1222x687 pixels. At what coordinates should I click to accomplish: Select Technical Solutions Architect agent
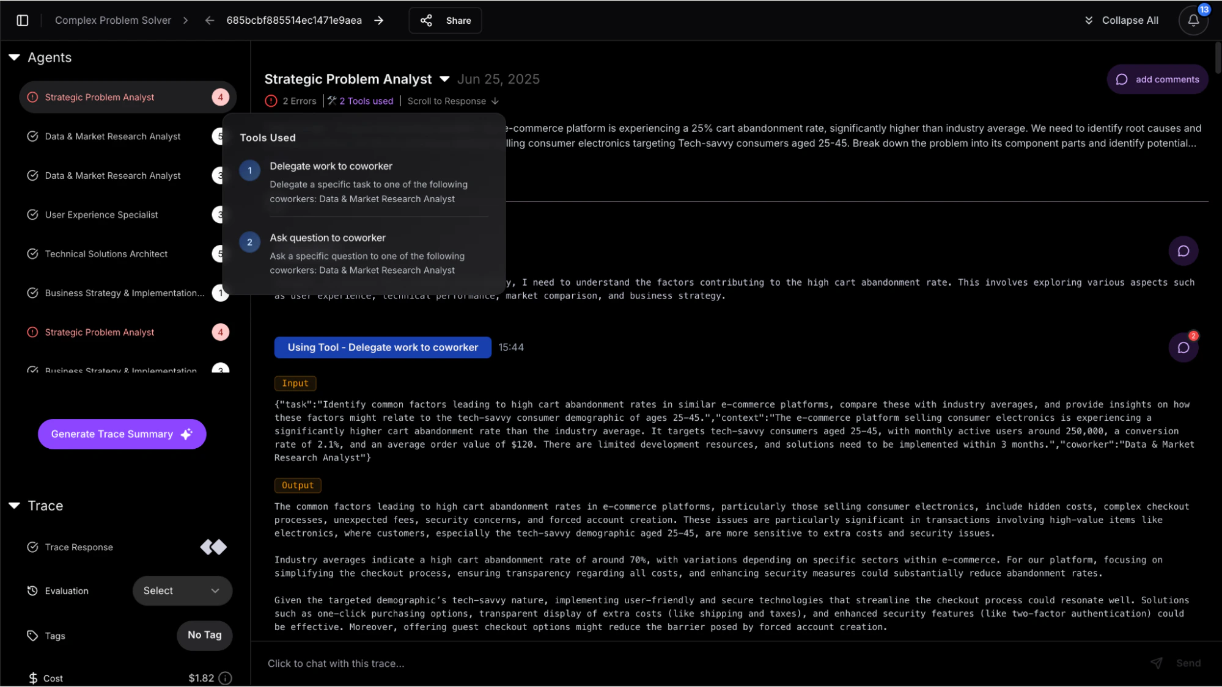[106, 254]
